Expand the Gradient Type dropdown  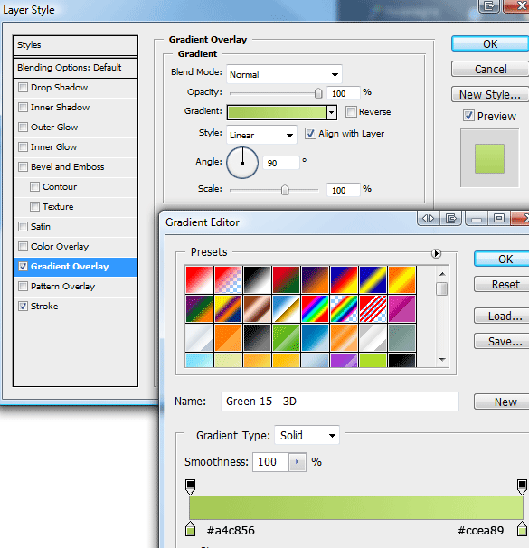(307, 435)
